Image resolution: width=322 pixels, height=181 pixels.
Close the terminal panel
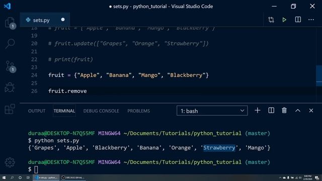311,111
